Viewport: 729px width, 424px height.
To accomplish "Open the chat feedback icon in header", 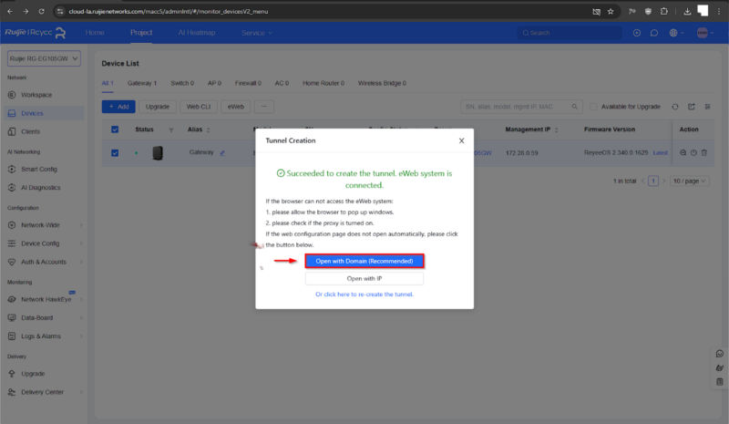I will [654, 33].
